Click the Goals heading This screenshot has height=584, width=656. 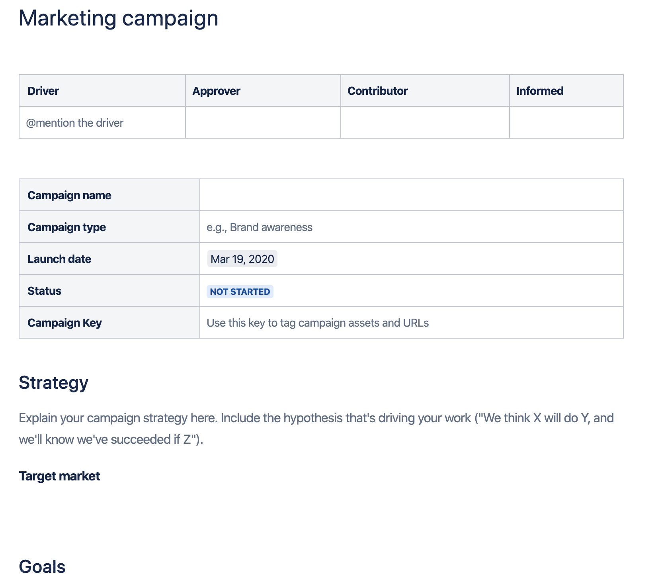pos(42,566)
